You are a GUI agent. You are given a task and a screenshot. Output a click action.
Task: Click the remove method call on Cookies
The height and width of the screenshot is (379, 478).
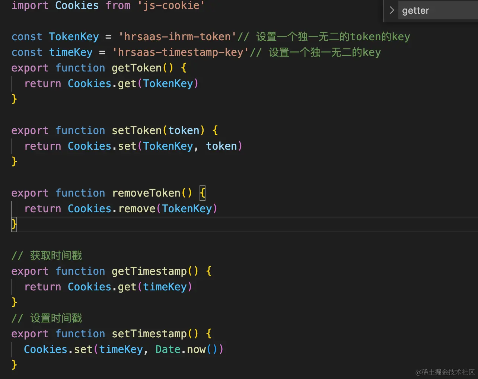[x=137, y=208]
